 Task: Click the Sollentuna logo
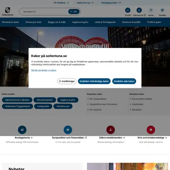click(x=8, y=11)
